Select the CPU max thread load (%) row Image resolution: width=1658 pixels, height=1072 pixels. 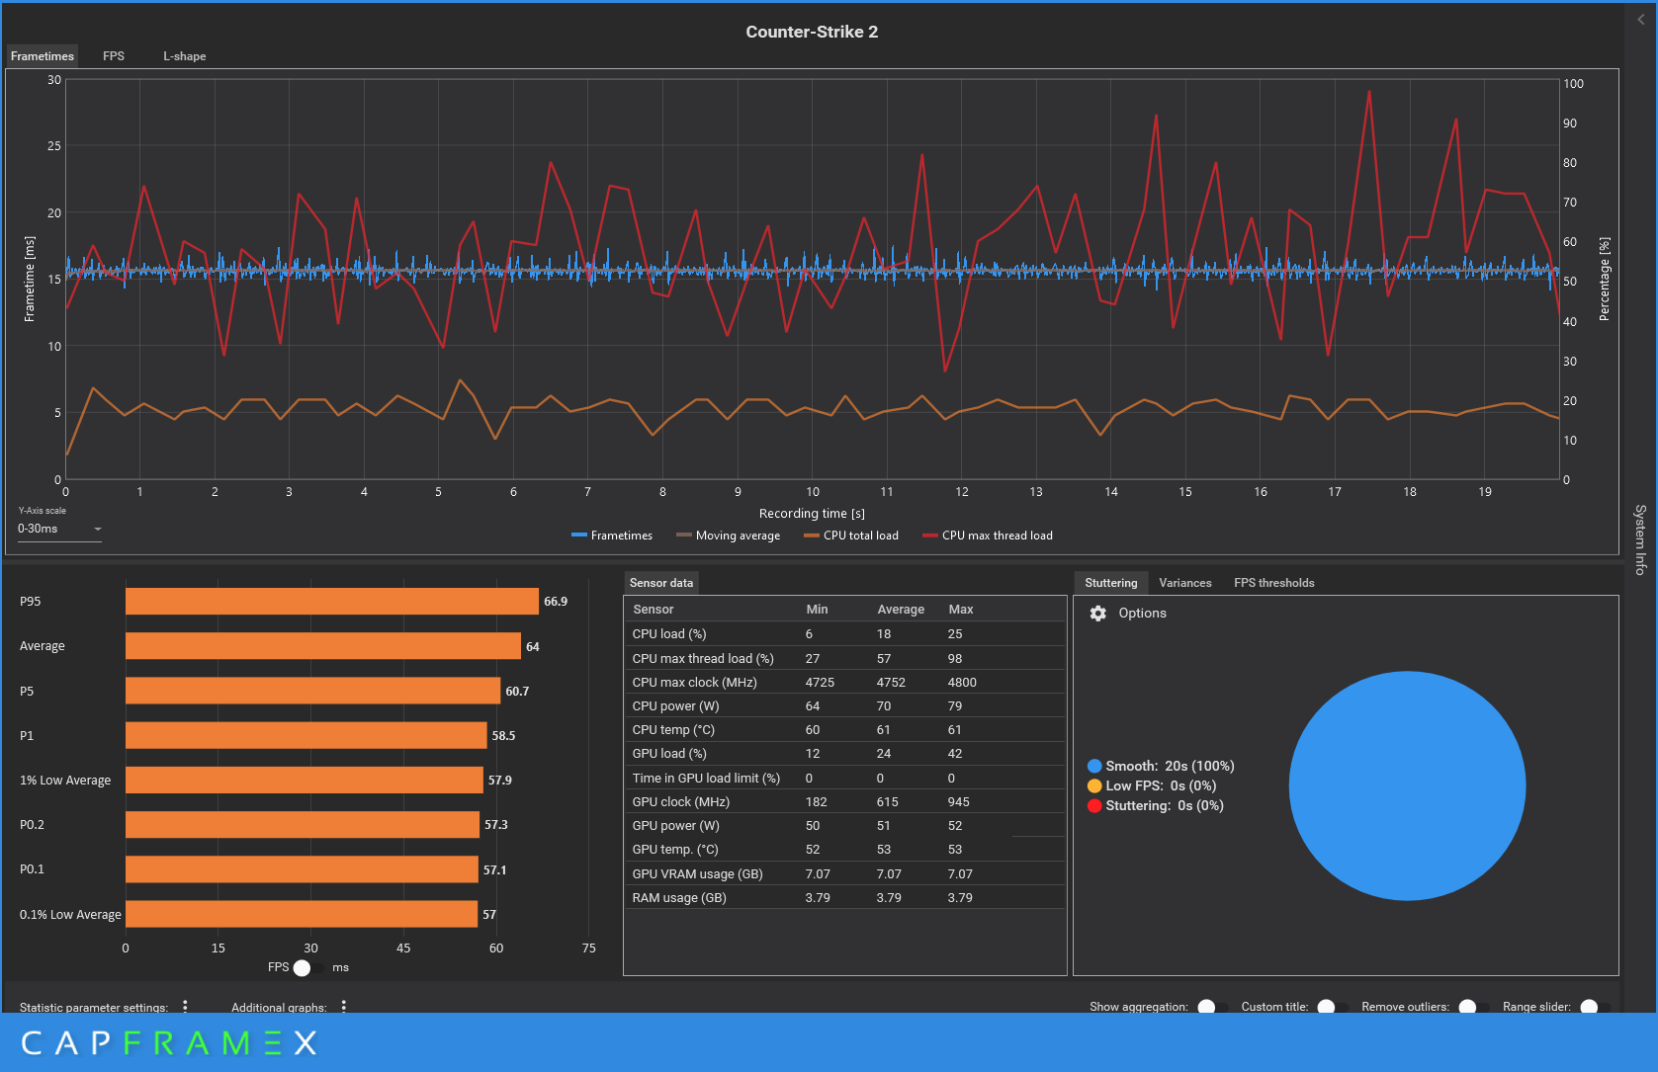pos(845,658)
